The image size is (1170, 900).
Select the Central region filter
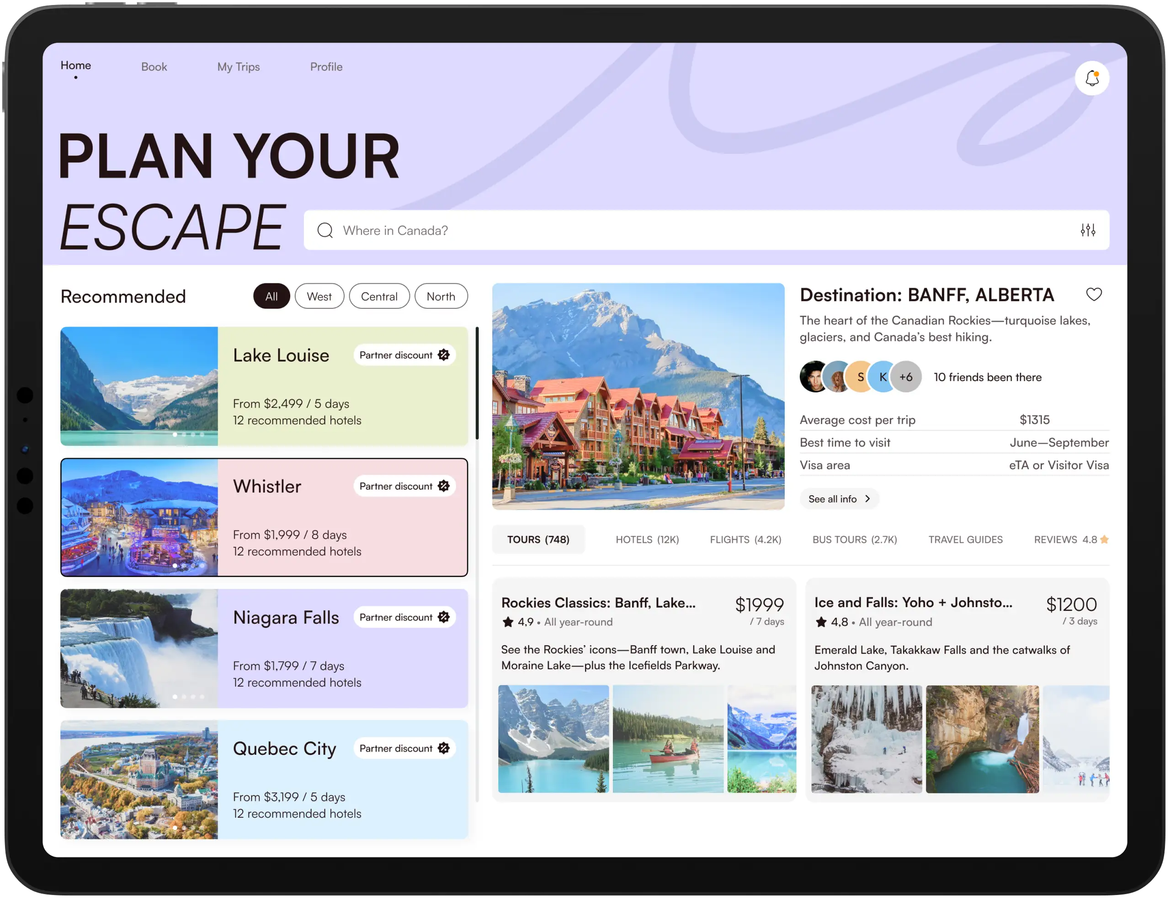coord(379,296)
